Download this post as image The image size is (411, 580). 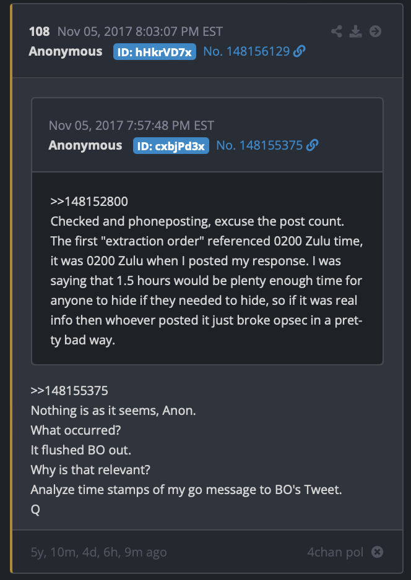point(355,32)
